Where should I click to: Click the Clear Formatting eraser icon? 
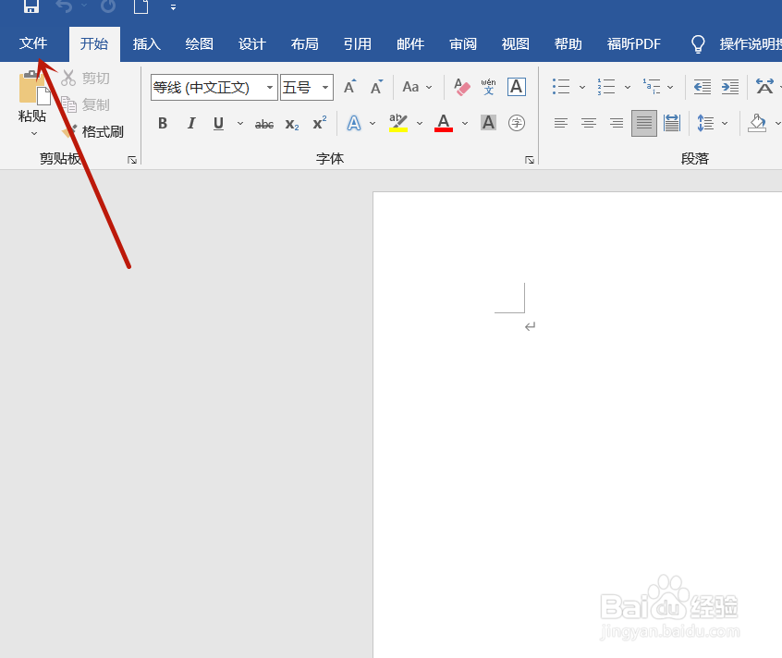[x=462, y=87]
